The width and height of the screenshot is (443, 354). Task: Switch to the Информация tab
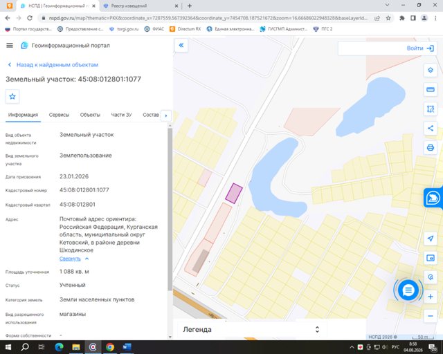23,115
